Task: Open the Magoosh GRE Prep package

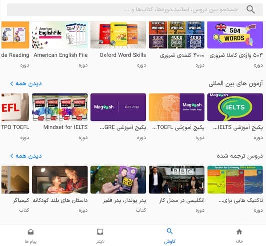Action: (x=118, y=107)
